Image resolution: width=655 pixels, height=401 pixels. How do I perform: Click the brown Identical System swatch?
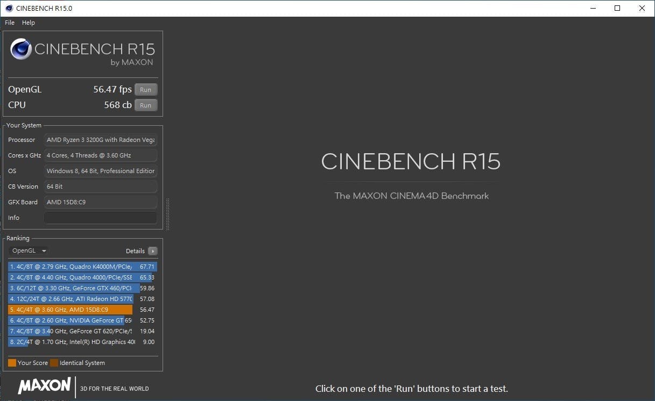coord(54,363)
